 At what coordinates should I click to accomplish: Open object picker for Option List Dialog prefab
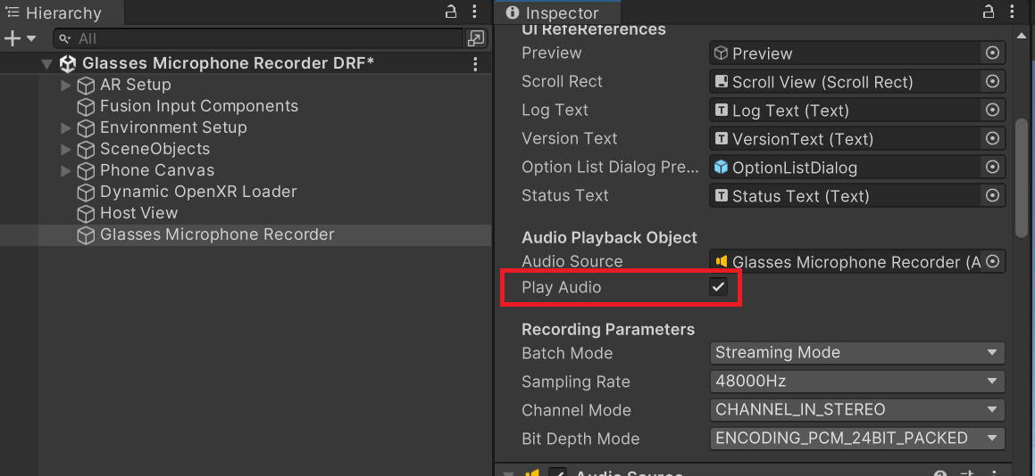[992, 168]
